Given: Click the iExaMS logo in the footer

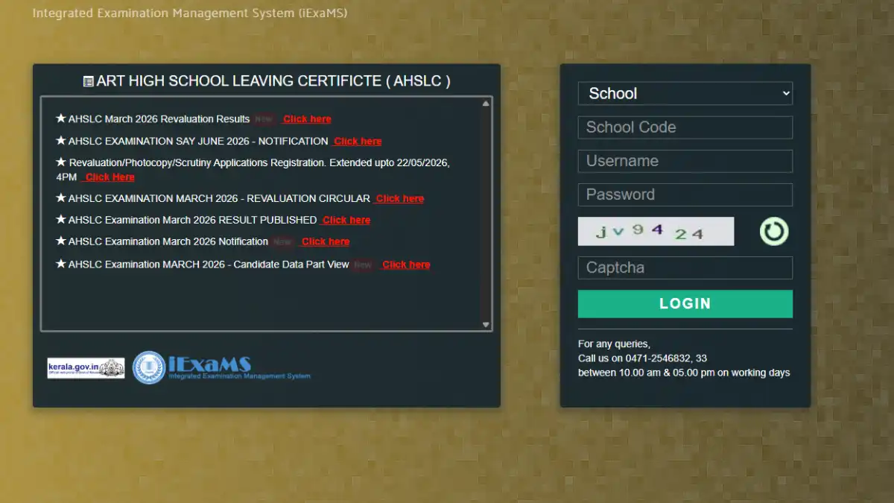Looking at the screenshot, I should click(221, 367).
